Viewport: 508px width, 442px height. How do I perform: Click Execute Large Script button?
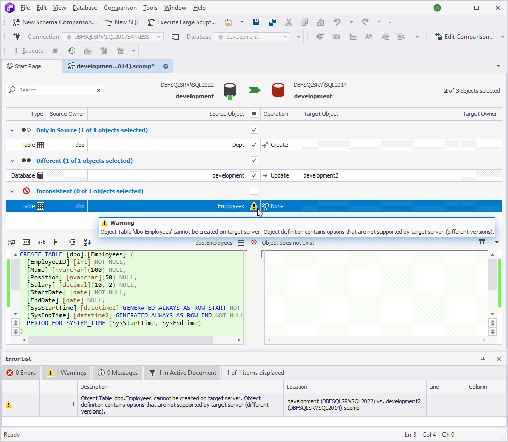pyautogui.click(x=182, y=22)
